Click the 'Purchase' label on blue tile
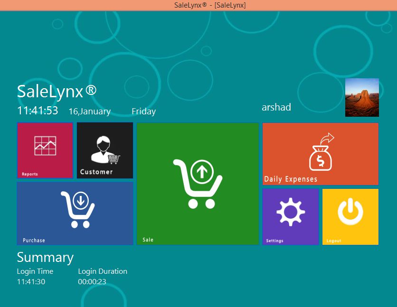This screenshot has height=307, width=397. click(34, 240)
